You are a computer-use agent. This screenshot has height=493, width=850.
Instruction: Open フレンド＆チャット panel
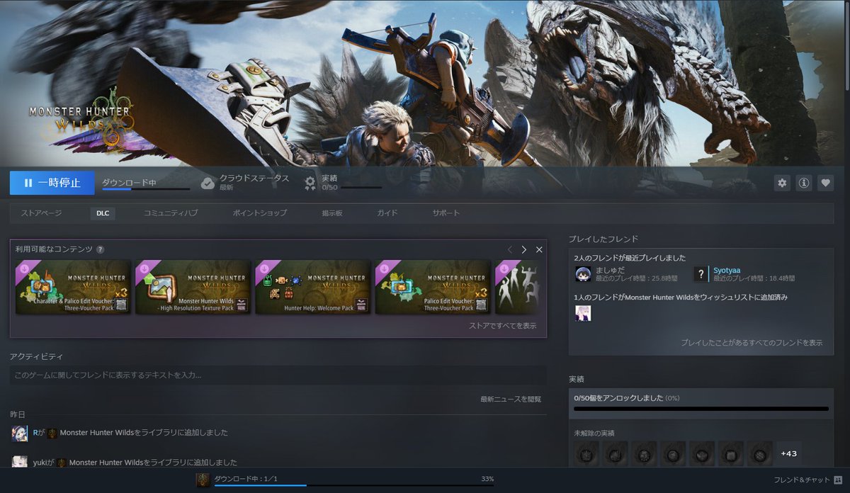click(807, 480)
